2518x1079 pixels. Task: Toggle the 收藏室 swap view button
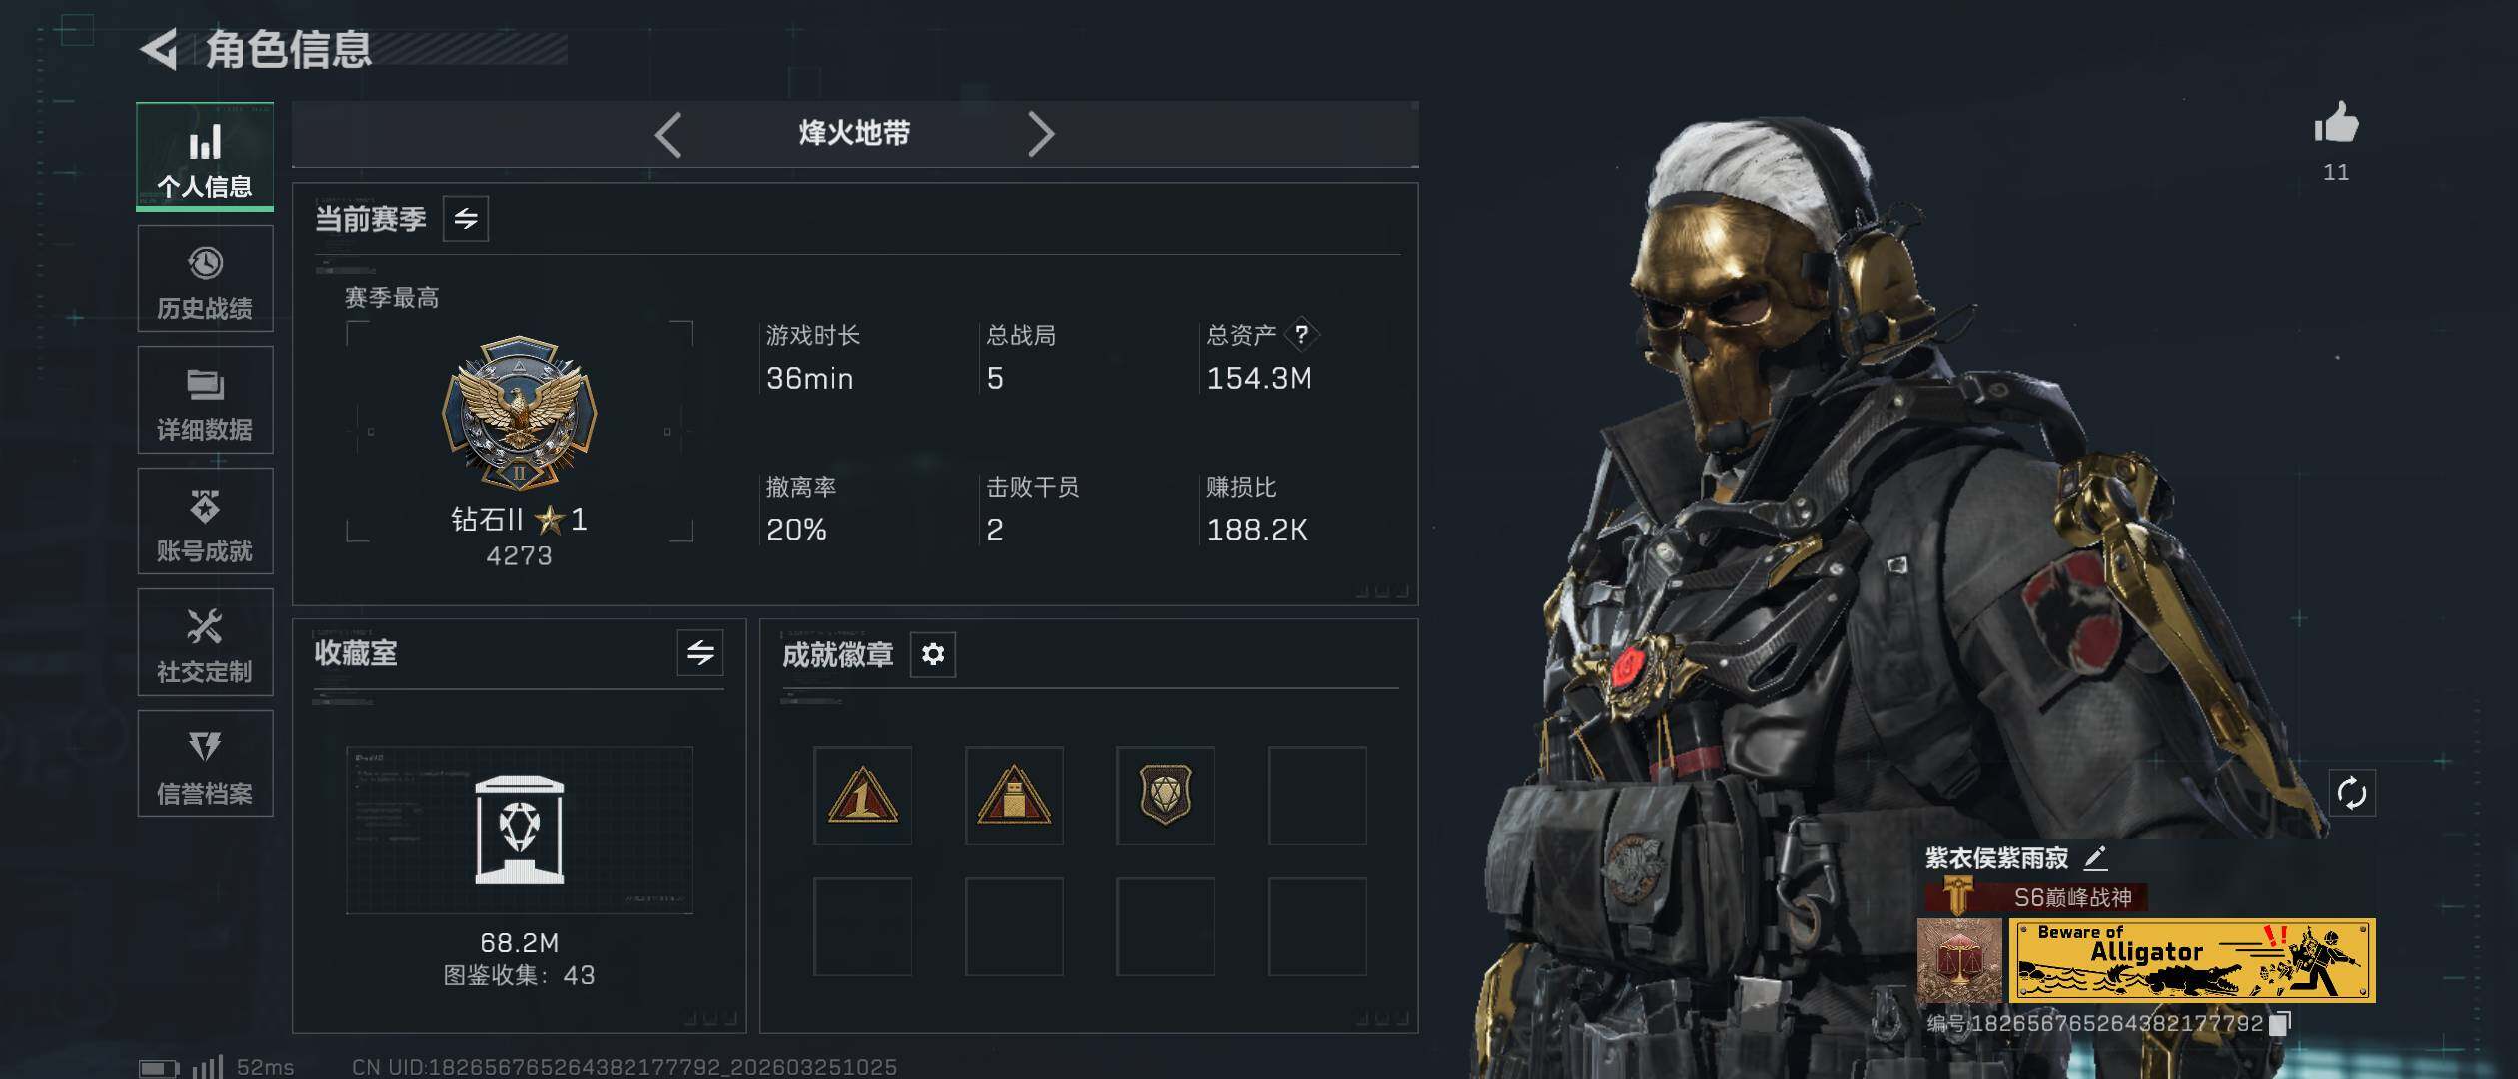click(x=700, y=653)
